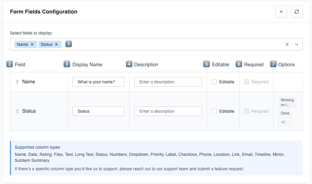Click the Working on it option tag

tap(287, 102)
